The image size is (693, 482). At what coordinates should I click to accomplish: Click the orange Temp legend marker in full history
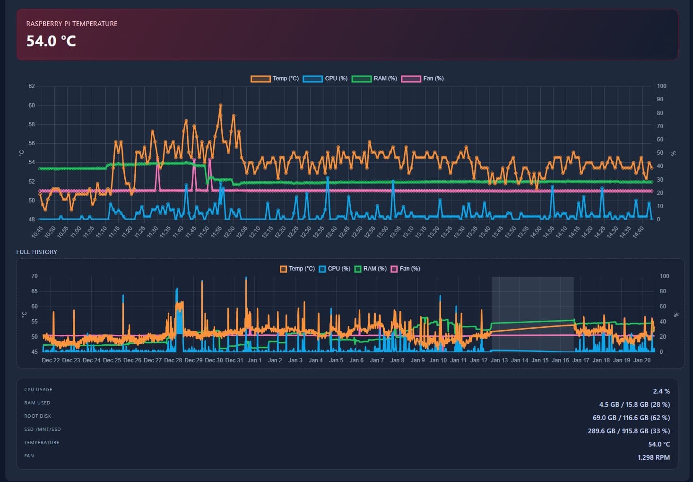pyautogui.click(x=283, y=268)
